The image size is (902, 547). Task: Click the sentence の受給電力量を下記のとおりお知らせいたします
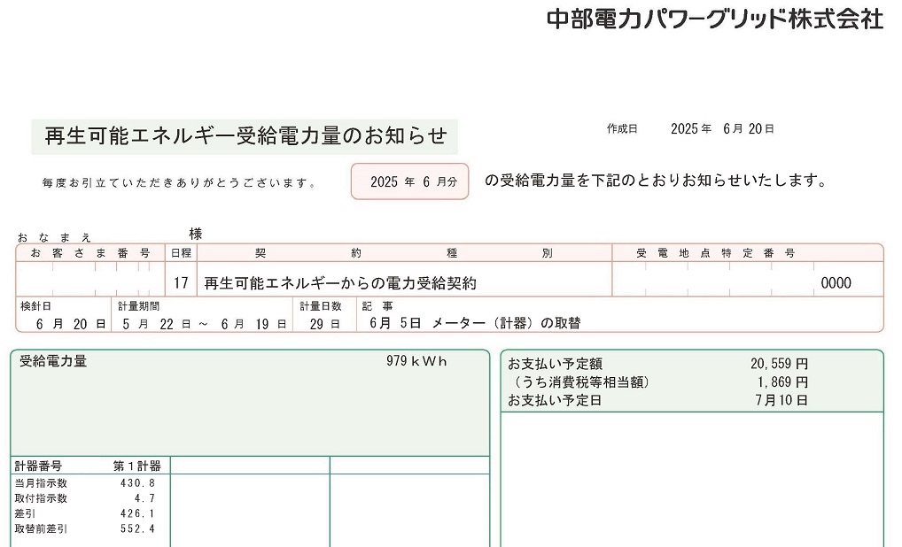coord(656,181)
